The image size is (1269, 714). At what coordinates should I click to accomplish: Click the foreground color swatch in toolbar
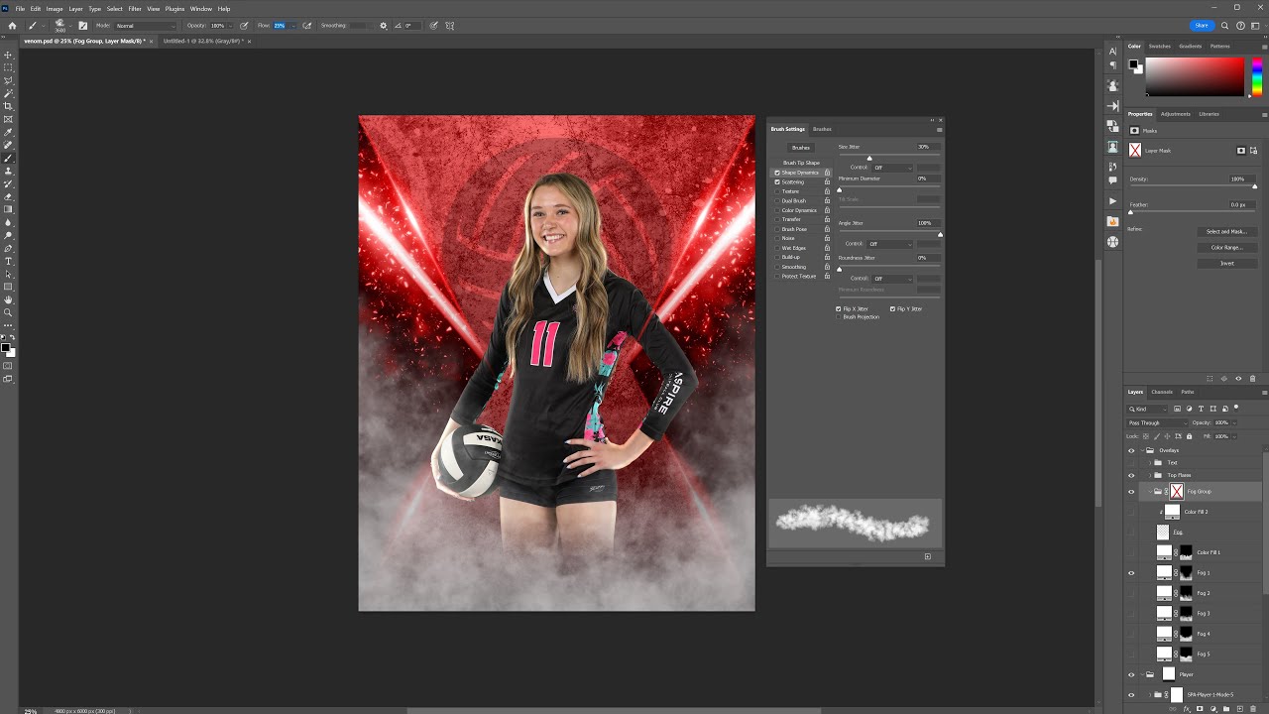6,346
